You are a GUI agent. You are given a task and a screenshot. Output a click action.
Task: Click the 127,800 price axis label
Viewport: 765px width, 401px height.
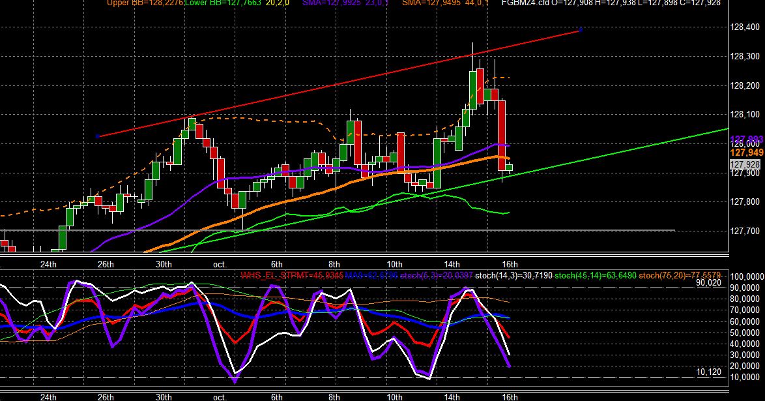point(745,201)
